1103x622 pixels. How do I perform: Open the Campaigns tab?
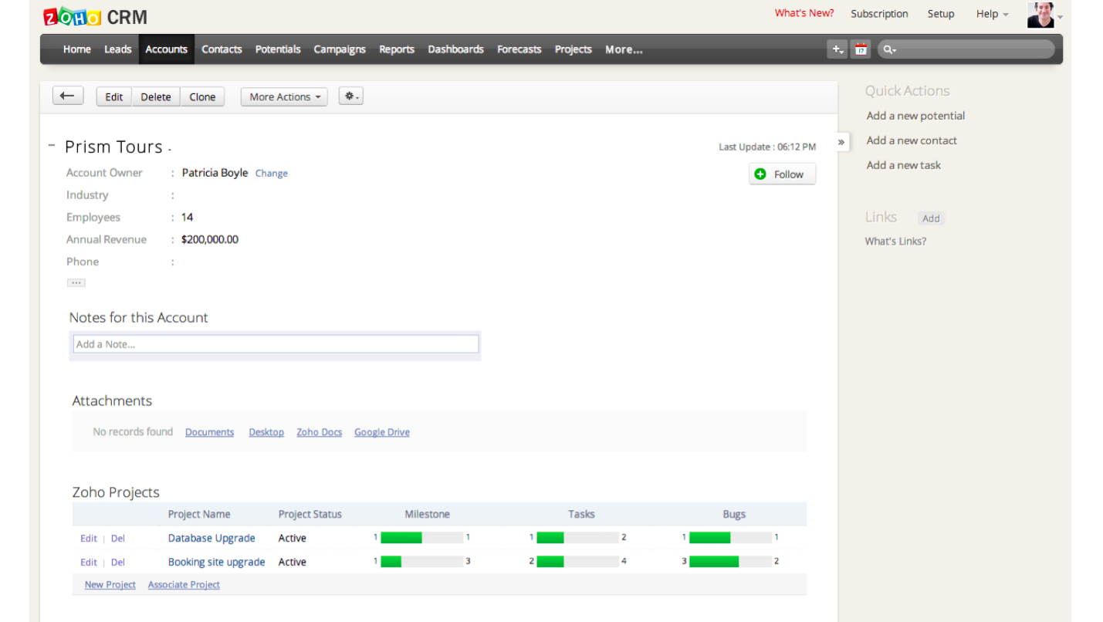(340, 49)
